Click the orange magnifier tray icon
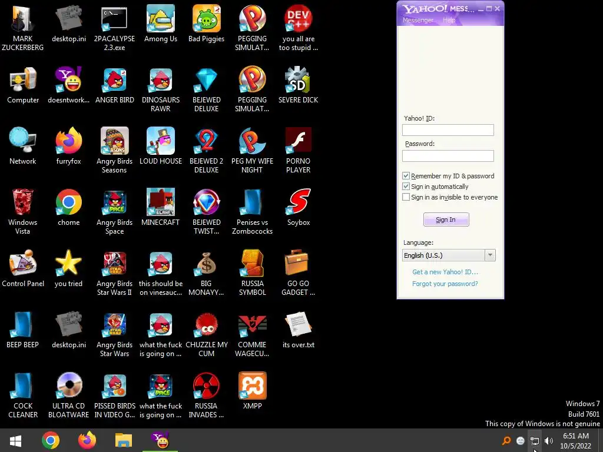Viewport: 603px width, 452px height. click(506, 441)
